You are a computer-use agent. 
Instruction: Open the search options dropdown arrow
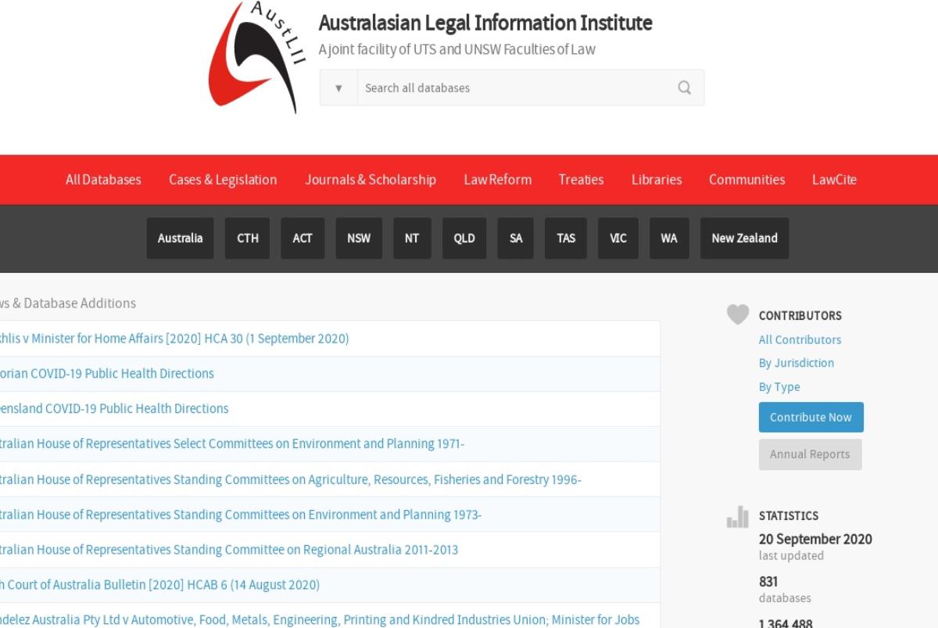338,88
